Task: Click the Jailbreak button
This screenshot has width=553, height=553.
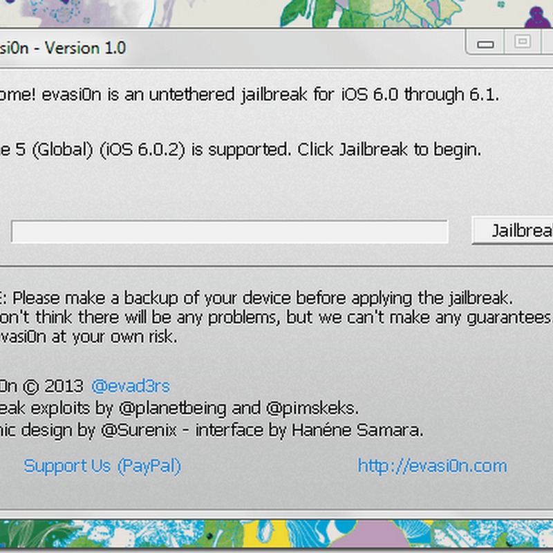Action: 512,231
